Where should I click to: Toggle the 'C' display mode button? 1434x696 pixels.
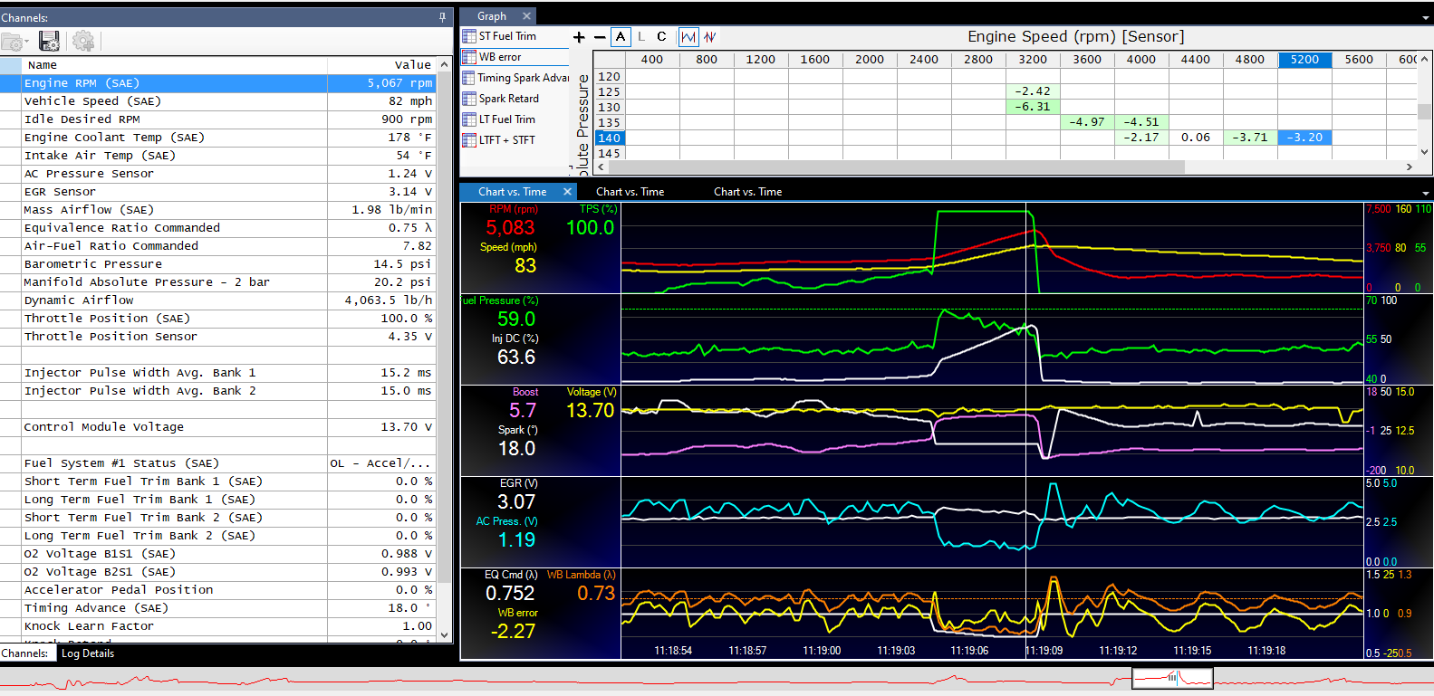tap(661, 37)
